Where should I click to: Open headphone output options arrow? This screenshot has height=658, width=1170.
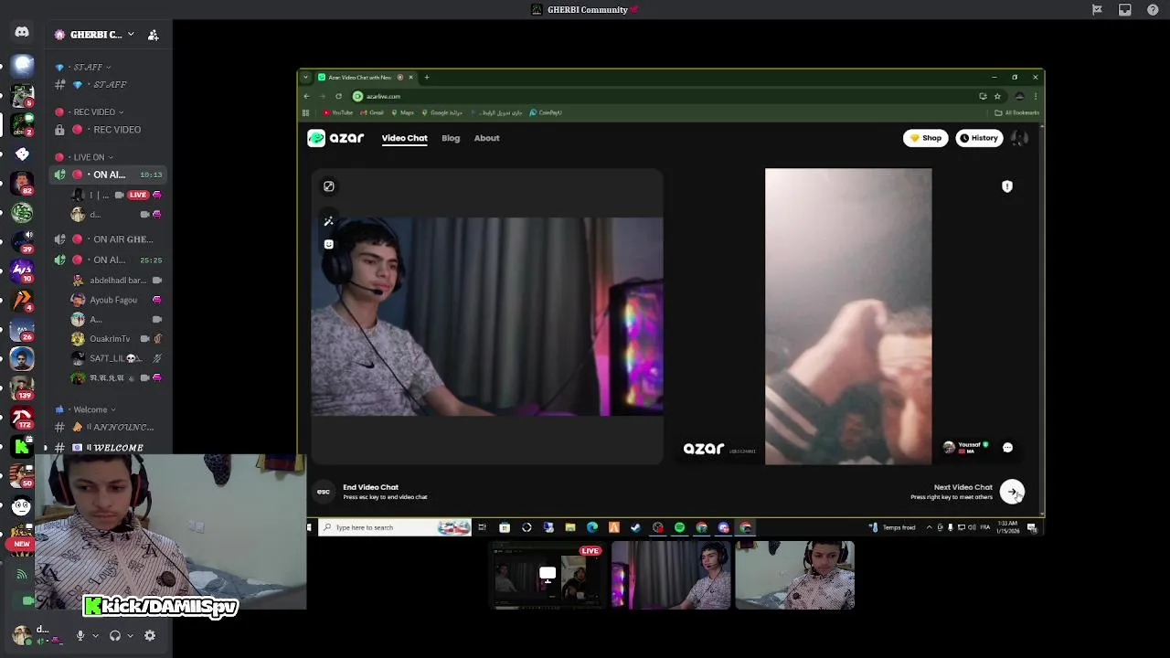[x=130, y=635]
